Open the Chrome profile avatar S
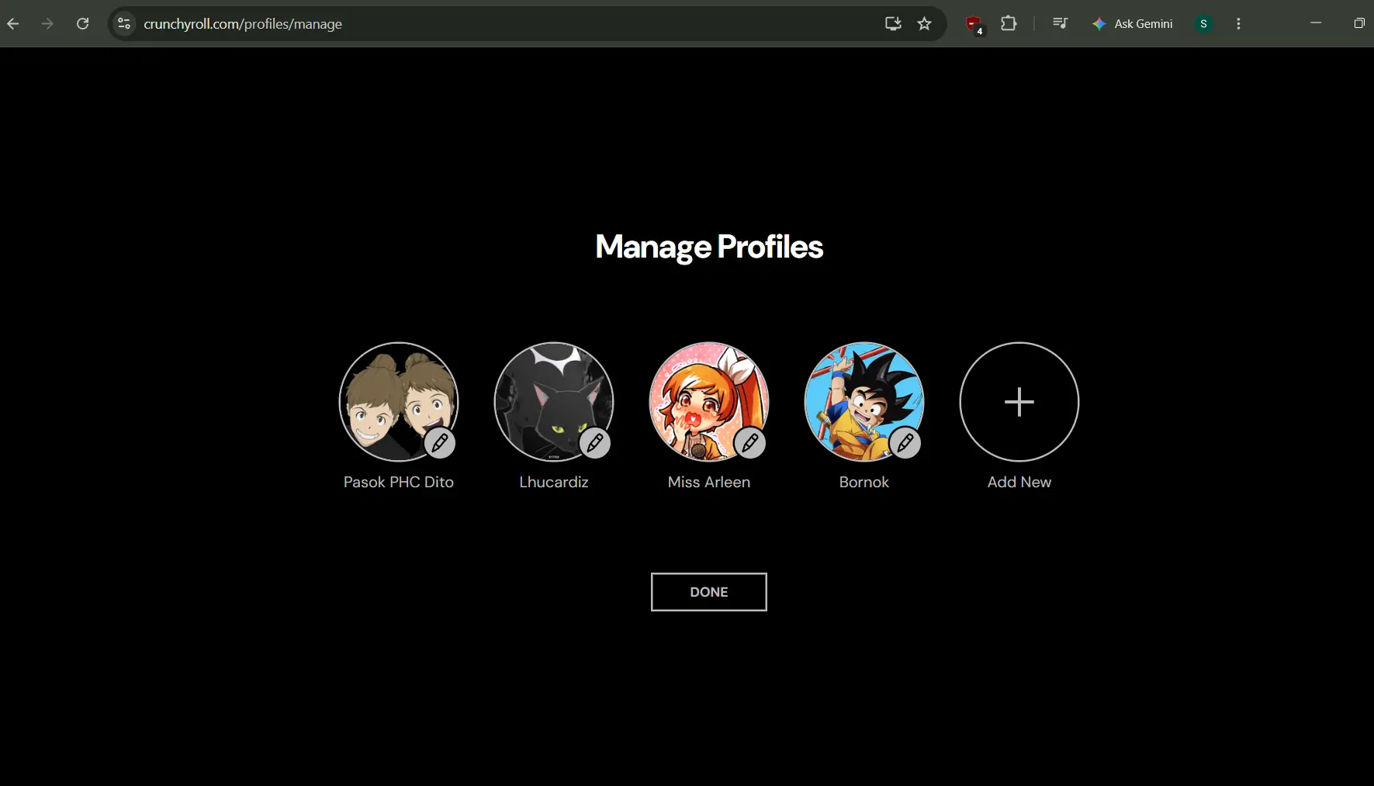This screenshot has height=786, width=1374. tap(1203, 24)
